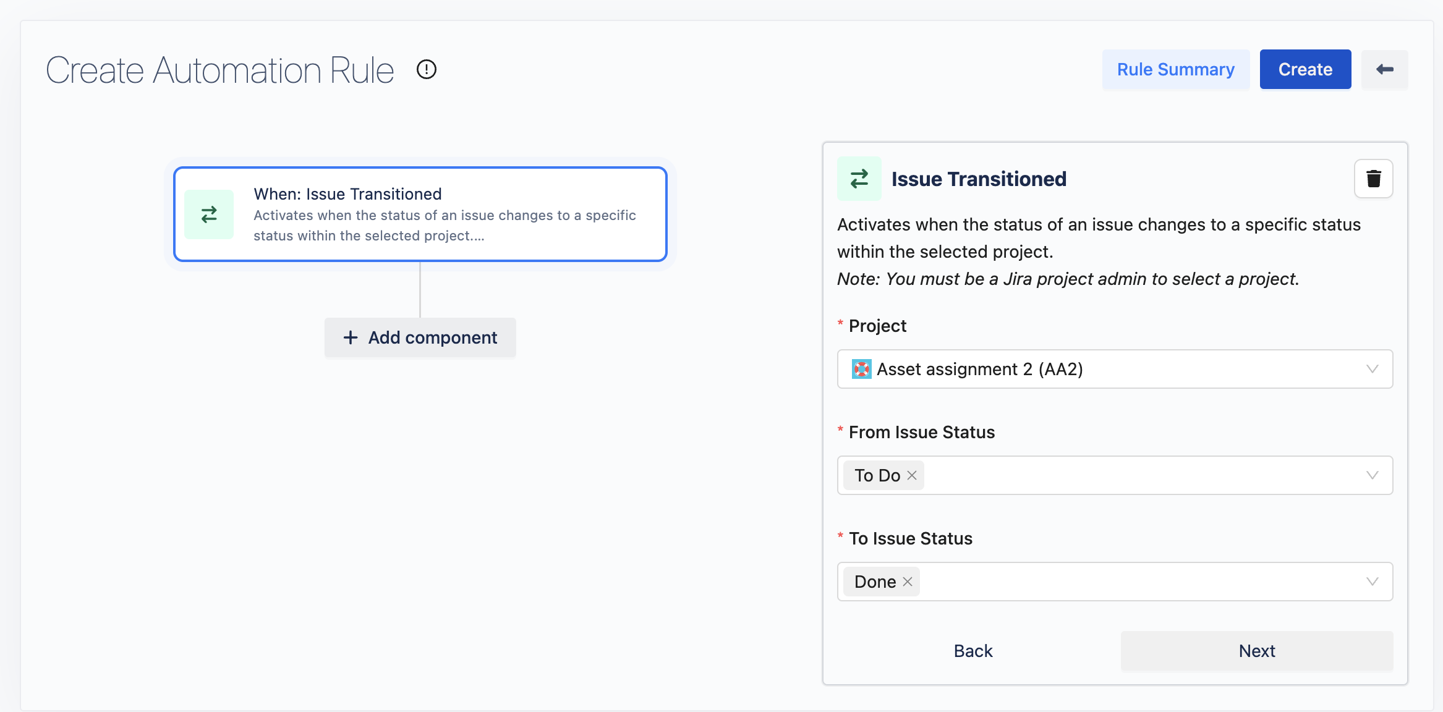The height and width of the screenshot is (712, 1443).
Task: Click the Add component button
Action: (x=420, y=337)
